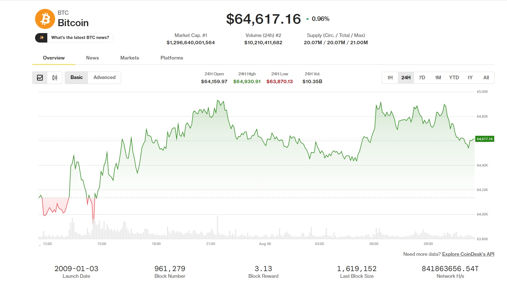Click the 2009-01-03 Launch Date value

pos(76,269)
